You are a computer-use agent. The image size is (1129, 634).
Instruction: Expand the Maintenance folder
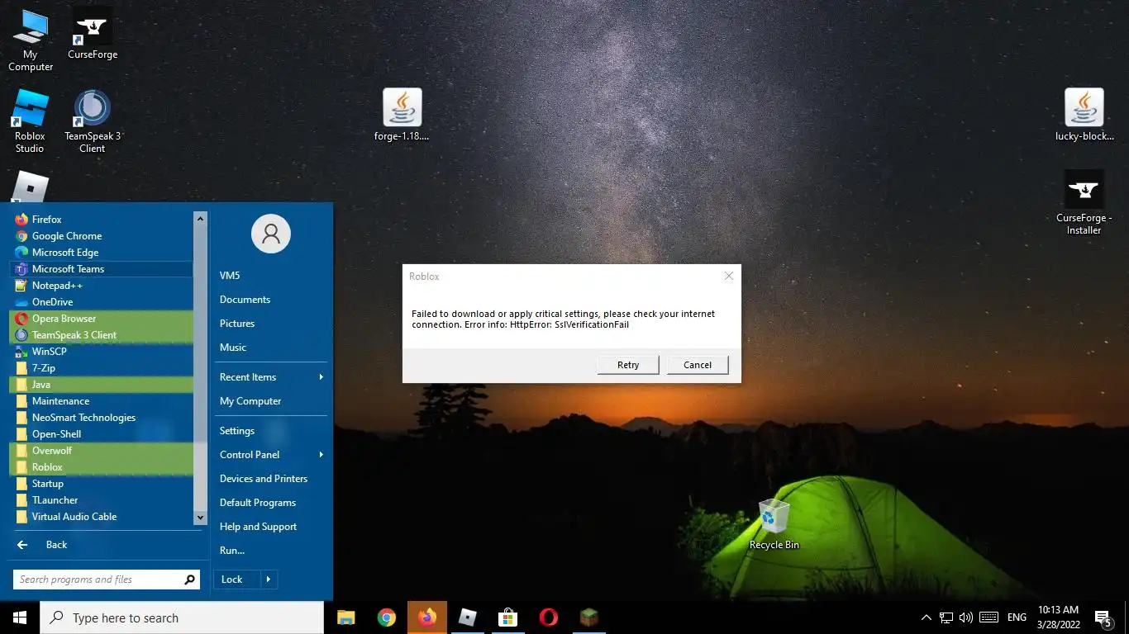click(x=102, y=401)
